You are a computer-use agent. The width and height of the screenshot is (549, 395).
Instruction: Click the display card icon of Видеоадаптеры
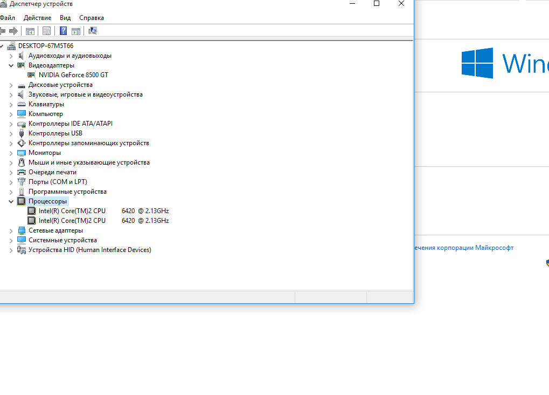point(22,65)
